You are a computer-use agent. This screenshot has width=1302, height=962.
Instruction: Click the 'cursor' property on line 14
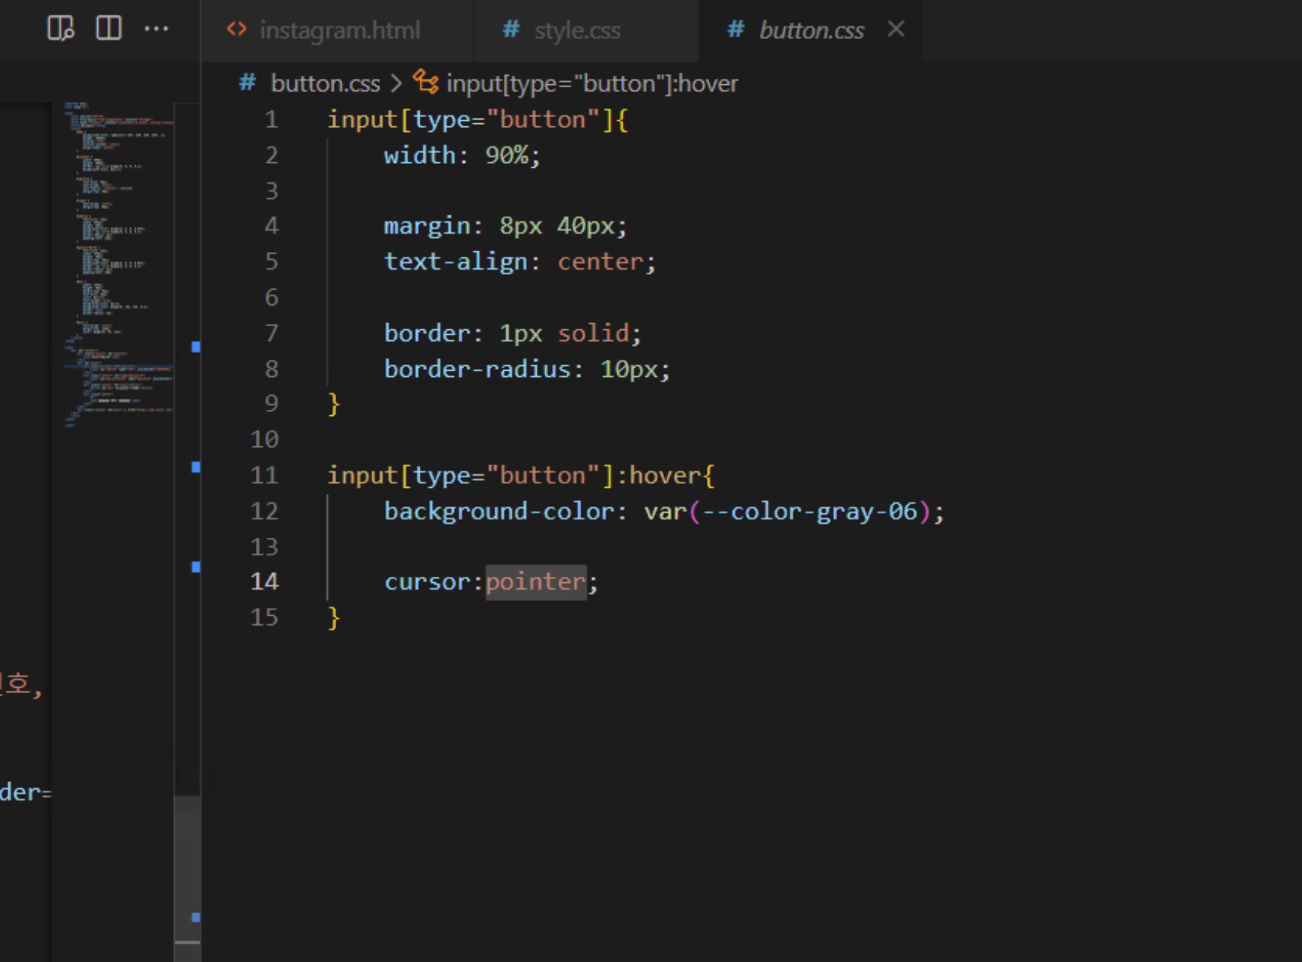[427, 582]
